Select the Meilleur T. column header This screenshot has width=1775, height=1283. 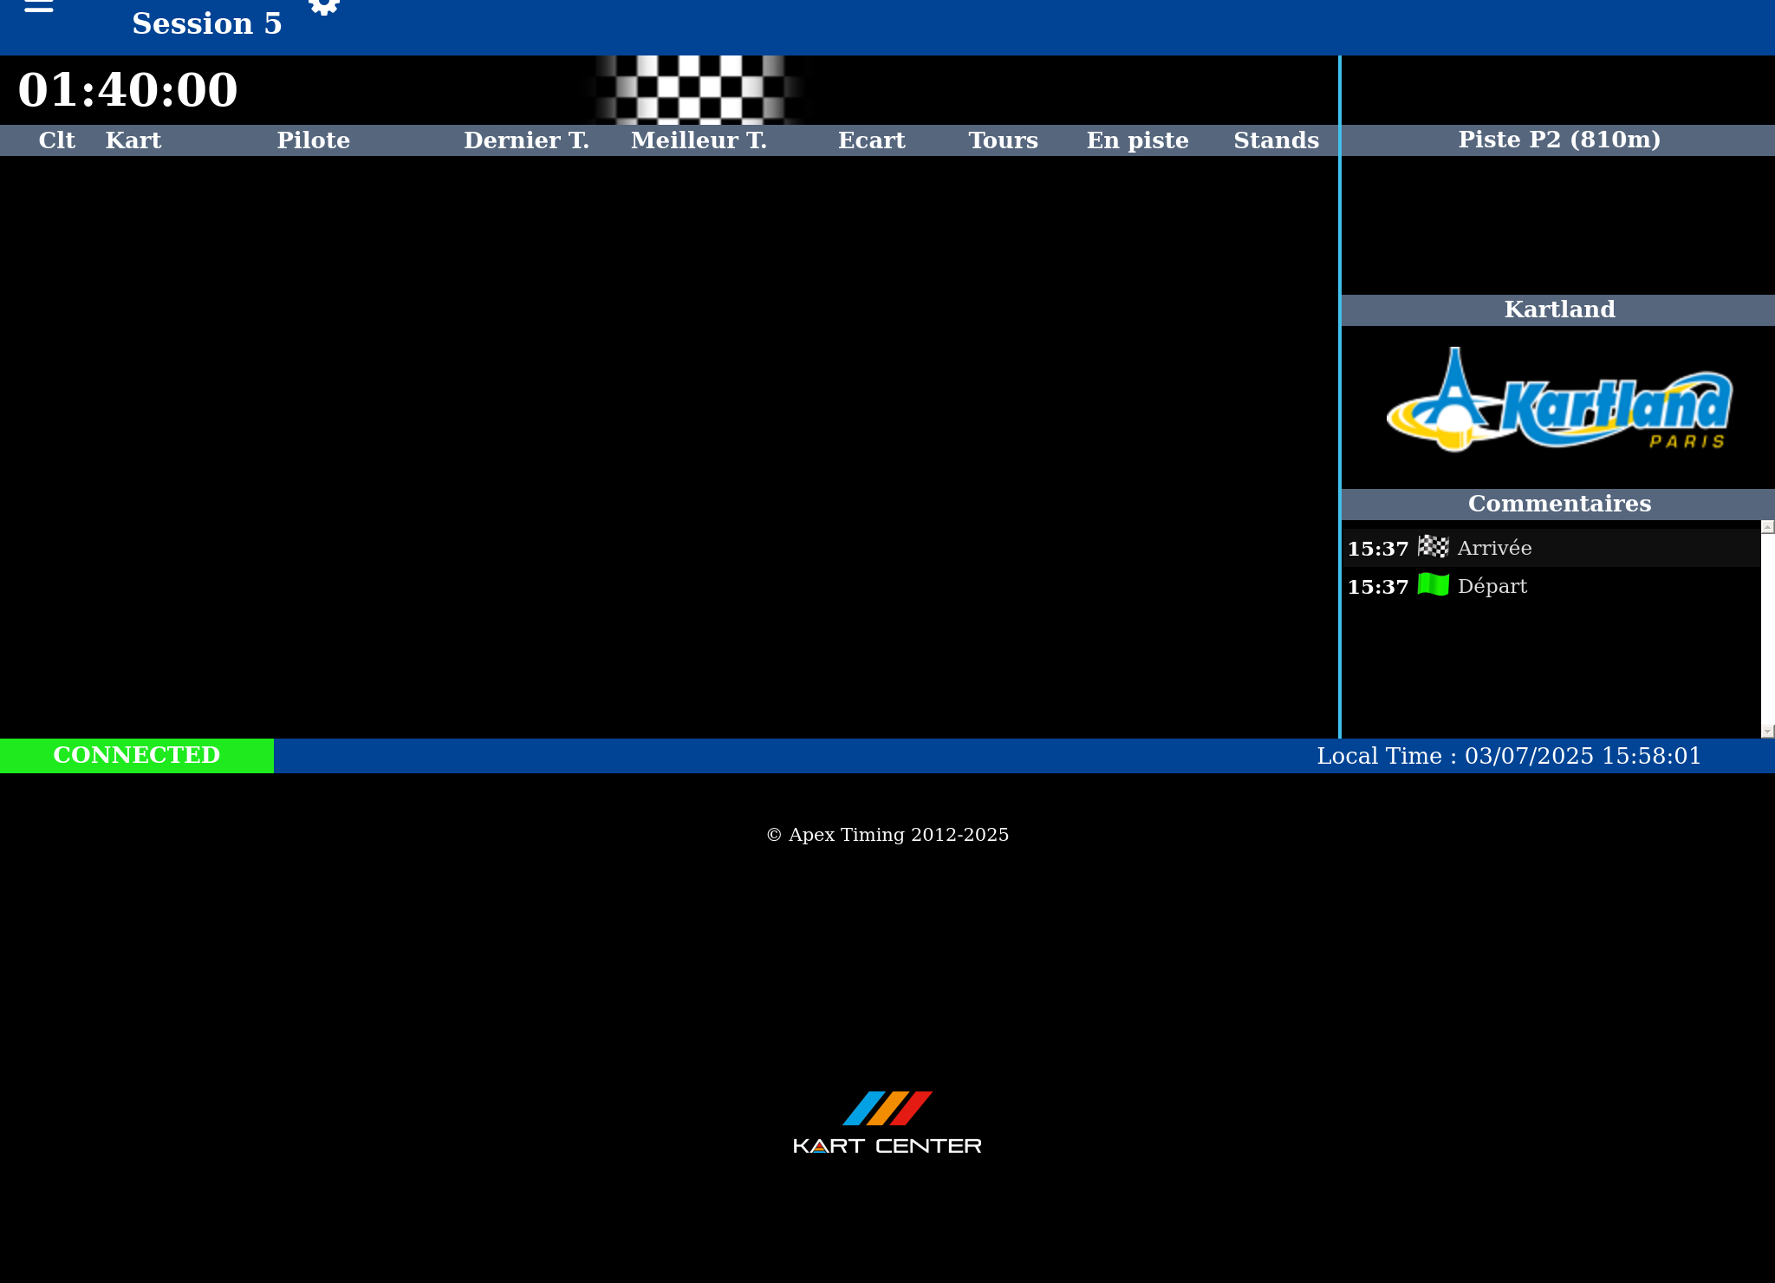[x=699, y=140]
